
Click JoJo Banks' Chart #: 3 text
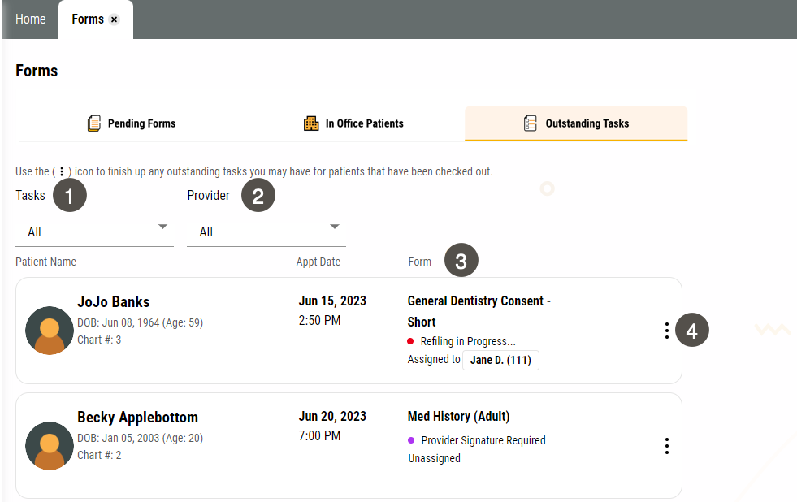point(99,340)
